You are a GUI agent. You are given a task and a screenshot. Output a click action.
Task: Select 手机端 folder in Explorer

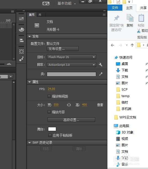tap(124, 109)
